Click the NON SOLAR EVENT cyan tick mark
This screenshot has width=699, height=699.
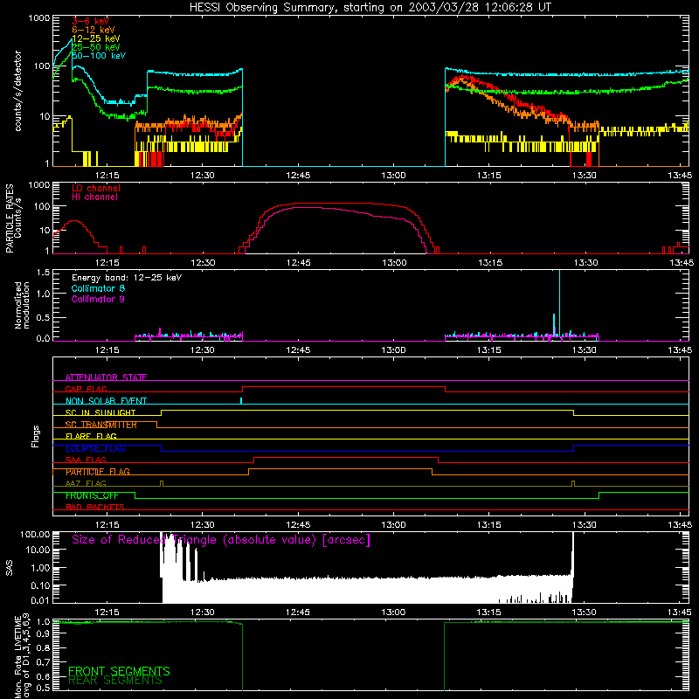pyautogui.click(x=241, y=400)
